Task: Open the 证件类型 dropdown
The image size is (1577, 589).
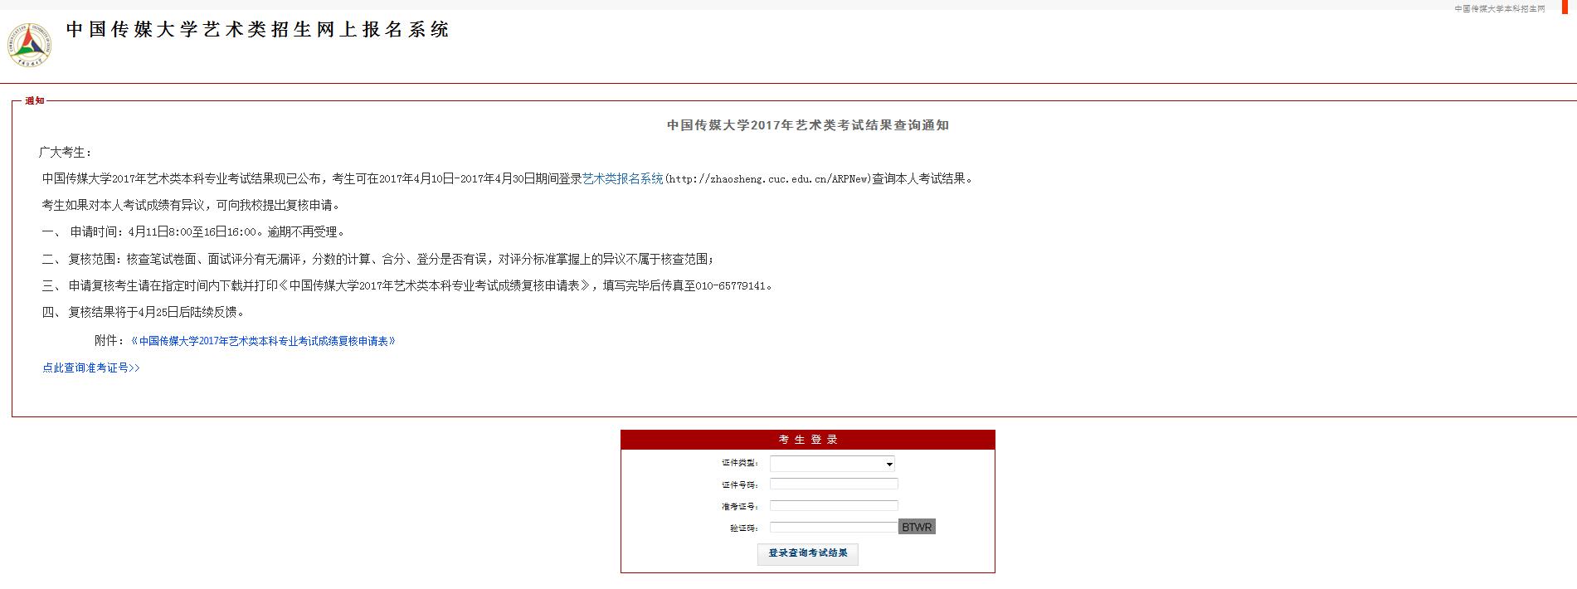Action: pyautogui.click(x=832, y=464)
